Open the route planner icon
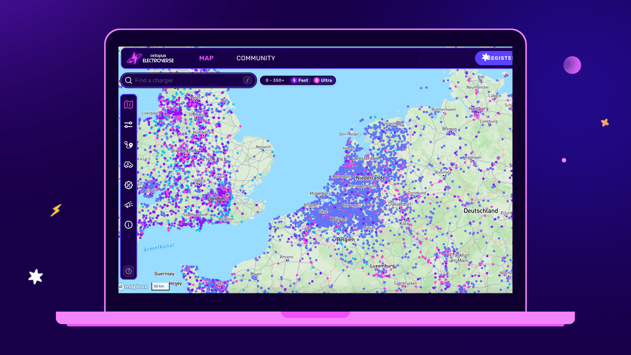Screen dimensions: 631x355 (x=129, y=145)
